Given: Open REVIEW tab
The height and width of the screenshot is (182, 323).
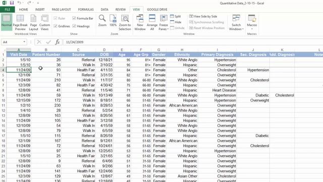Looking at the screenshot, I should coord(121,10).
